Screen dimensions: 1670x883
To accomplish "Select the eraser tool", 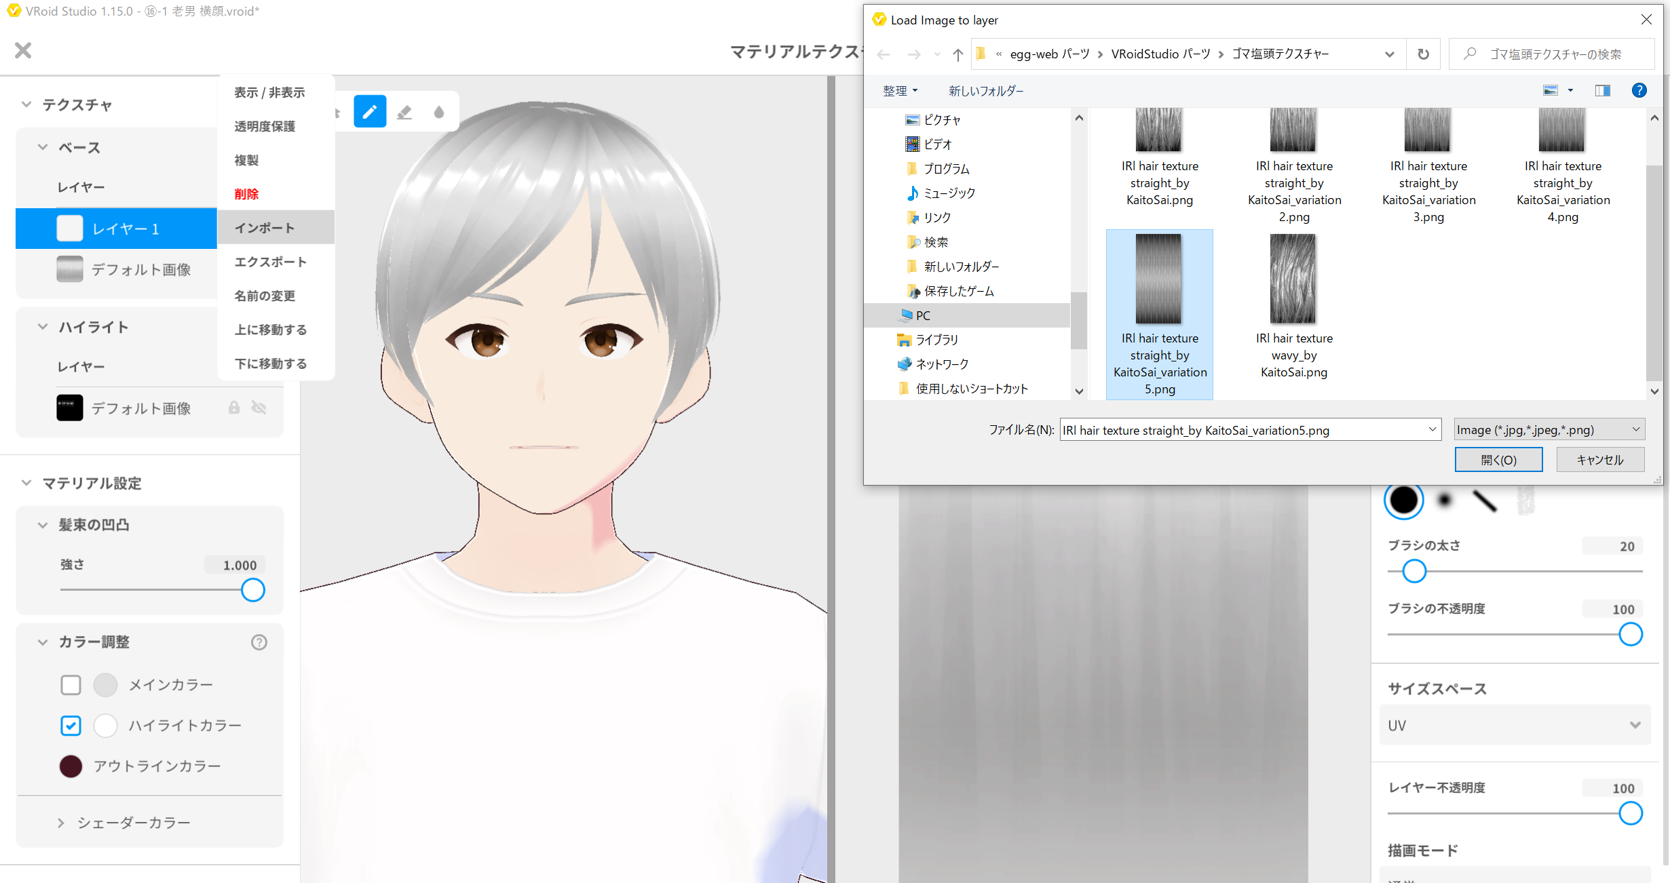I will [x=404, y=112].
